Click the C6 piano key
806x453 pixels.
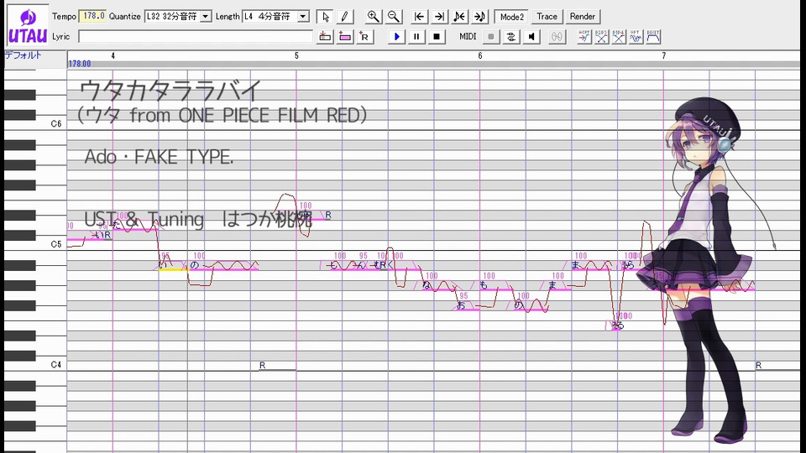click(35, 125)
